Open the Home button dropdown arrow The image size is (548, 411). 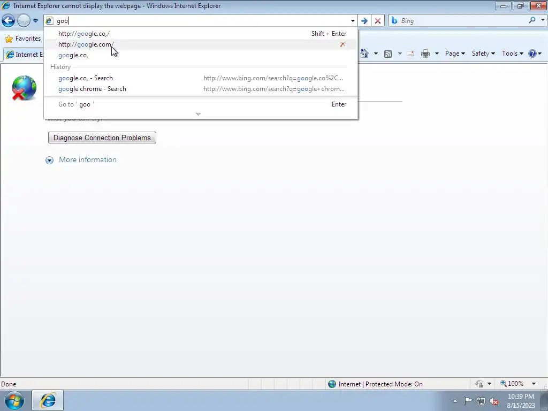(376, 54)
